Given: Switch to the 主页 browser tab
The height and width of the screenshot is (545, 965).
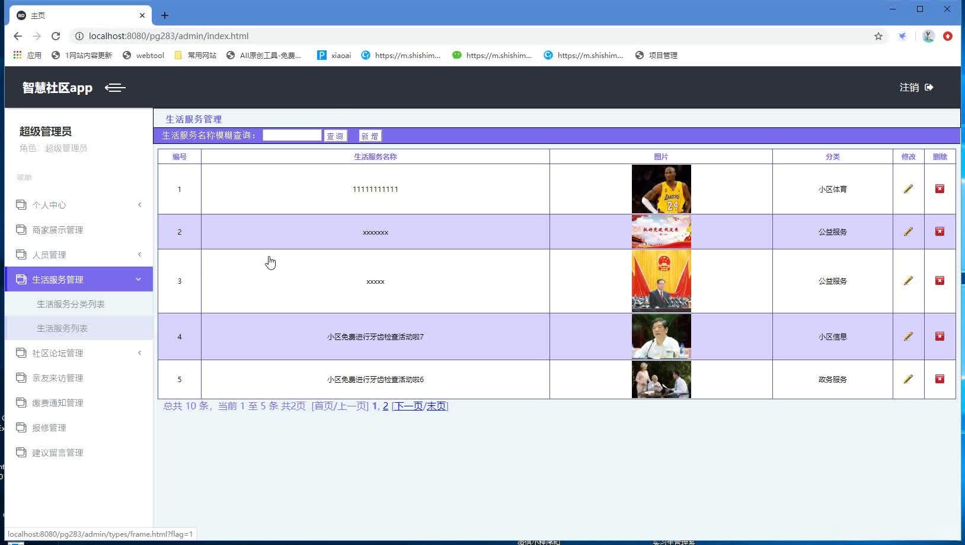Looking at the screenshot, I should (39, 15).
